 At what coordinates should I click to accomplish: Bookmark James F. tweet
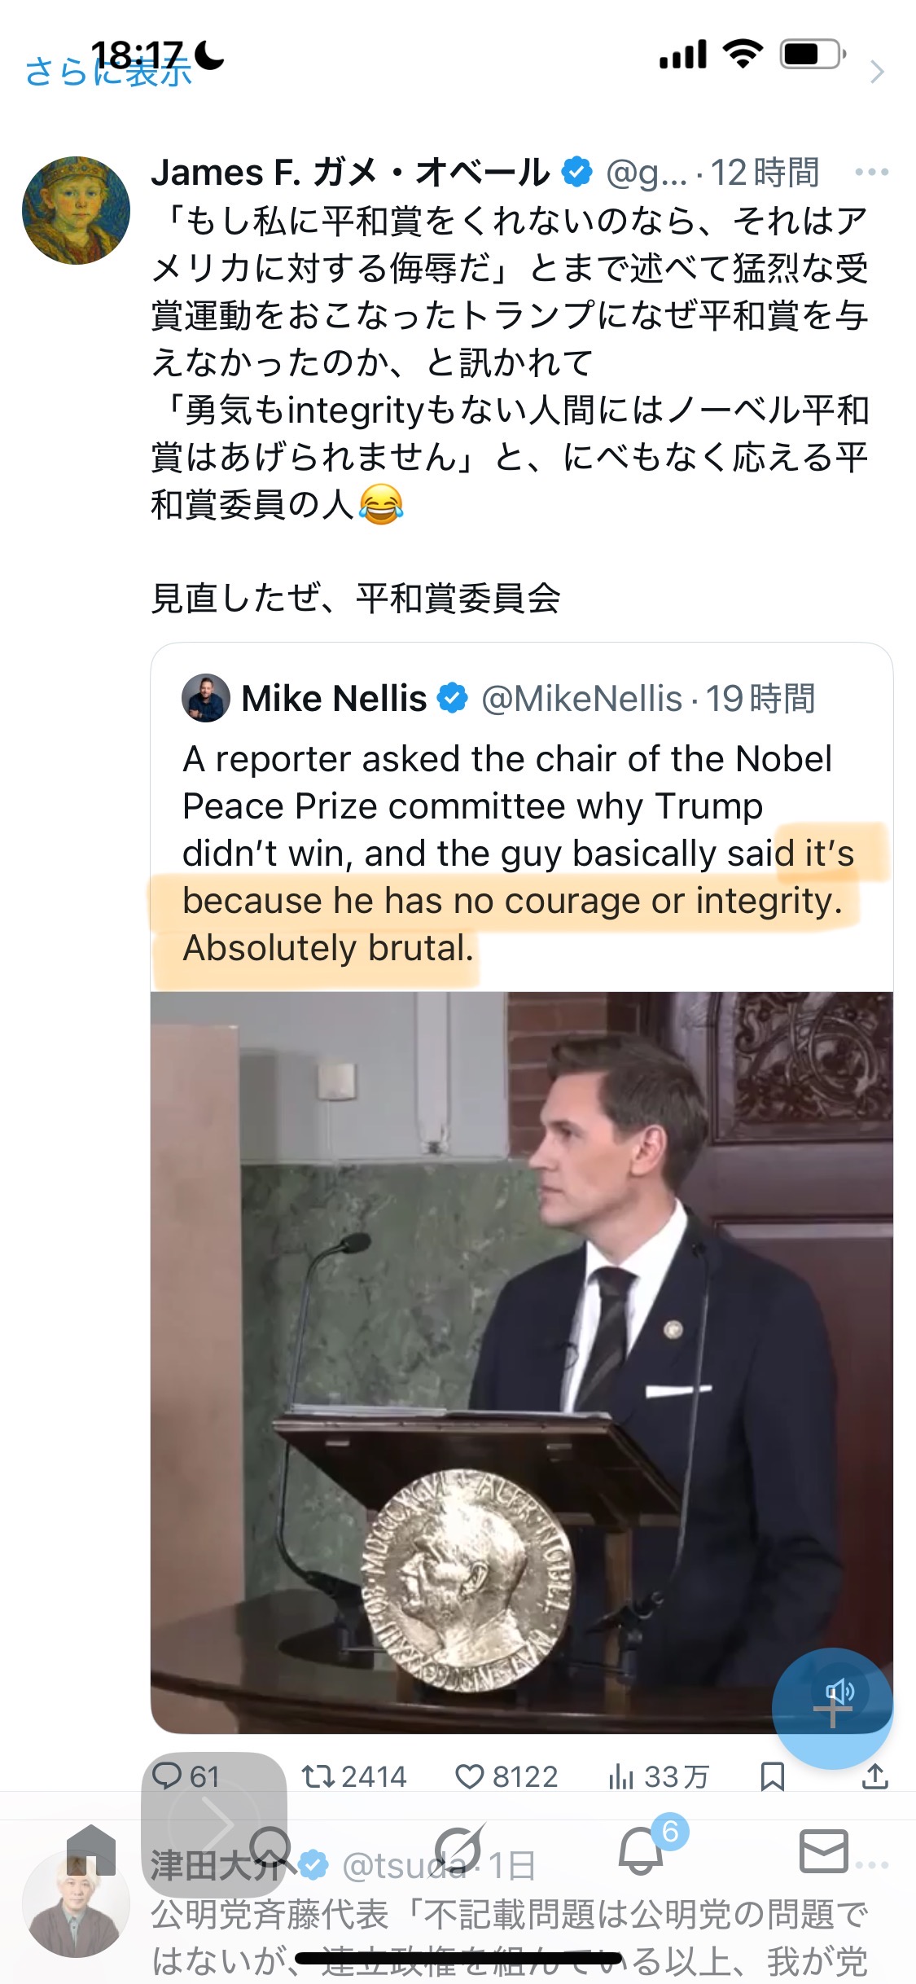coord(772,1776)
